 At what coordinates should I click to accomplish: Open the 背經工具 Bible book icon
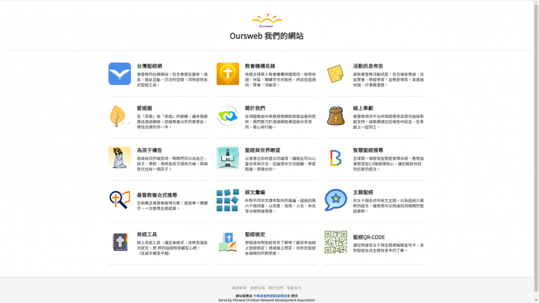(x=119, y=242)
